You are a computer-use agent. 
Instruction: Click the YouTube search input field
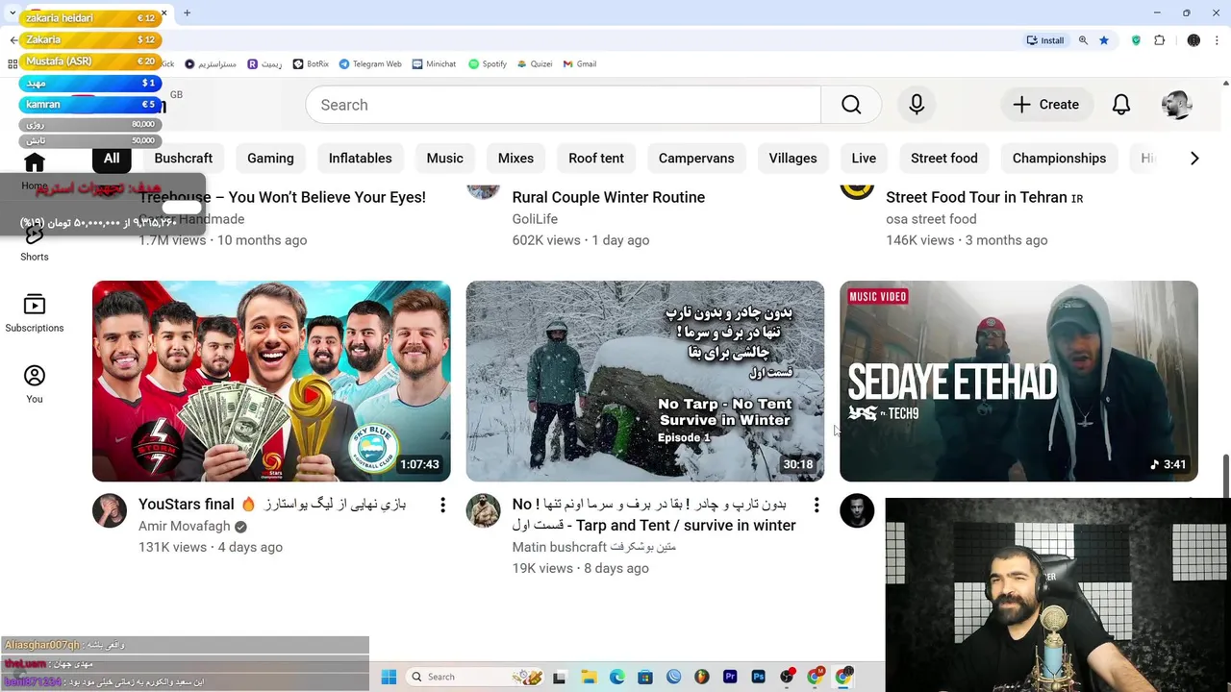(564, 105)
